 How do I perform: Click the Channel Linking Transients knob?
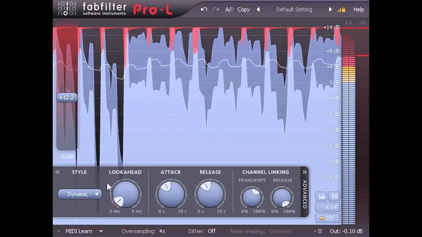tap(252, 197)
